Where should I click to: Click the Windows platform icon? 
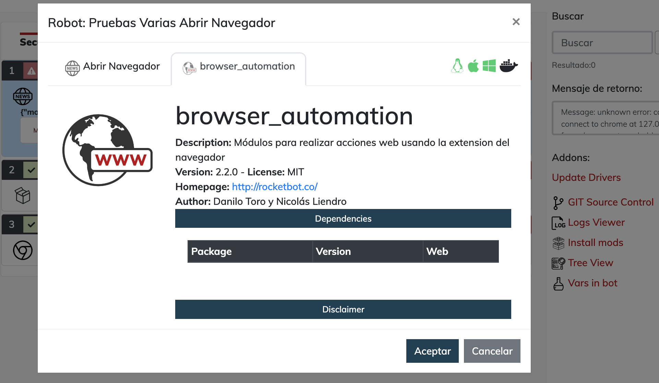tap(489, 66)
